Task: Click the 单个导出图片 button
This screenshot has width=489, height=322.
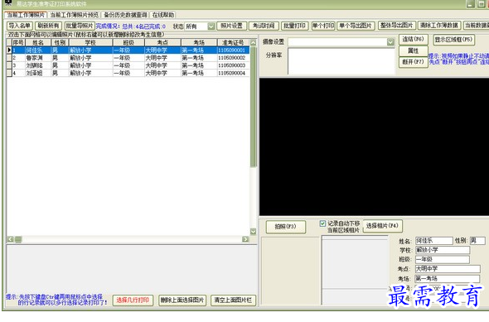Action: tap(356, 26)
